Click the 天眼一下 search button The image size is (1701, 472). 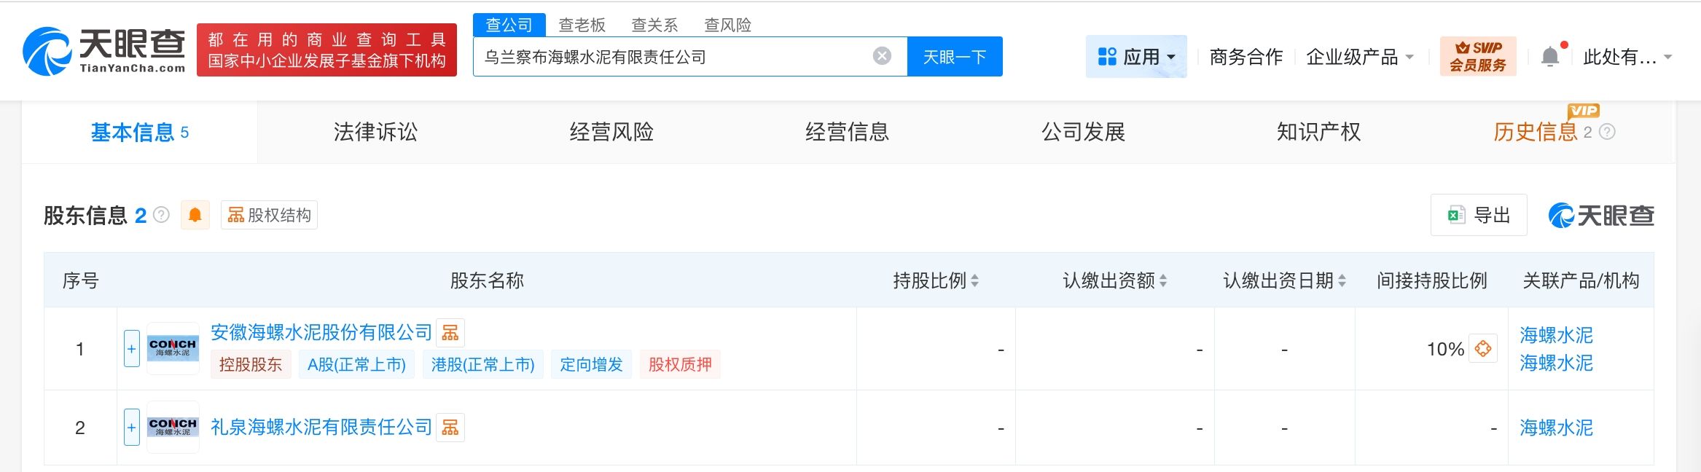pos(955,57)
